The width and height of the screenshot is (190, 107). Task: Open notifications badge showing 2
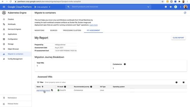(x=175, y=7)
